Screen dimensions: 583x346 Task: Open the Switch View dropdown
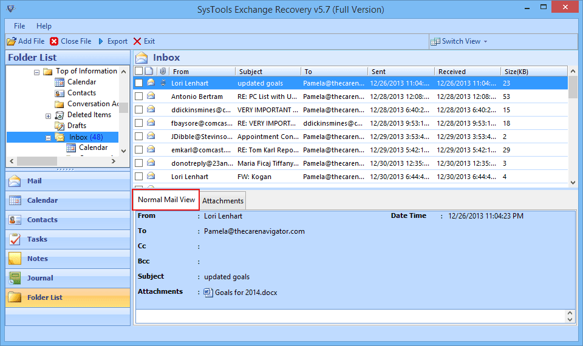point(459,41)
